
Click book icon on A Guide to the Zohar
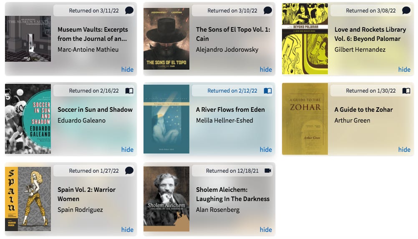pyautogui.click(x=406, y=91)
